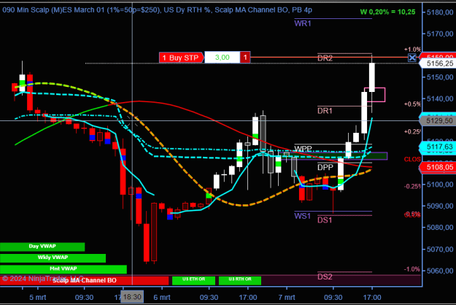Click the cyan price marker 5117,63

pos(439,147)
